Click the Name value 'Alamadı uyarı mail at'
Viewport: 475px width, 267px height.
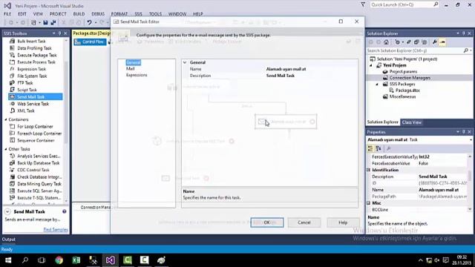pos(286,69)
